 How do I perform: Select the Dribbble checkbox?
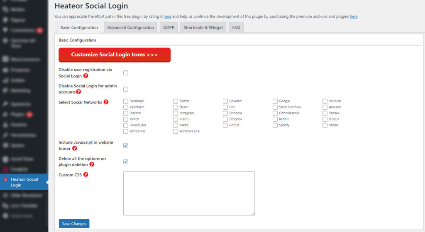225,113
